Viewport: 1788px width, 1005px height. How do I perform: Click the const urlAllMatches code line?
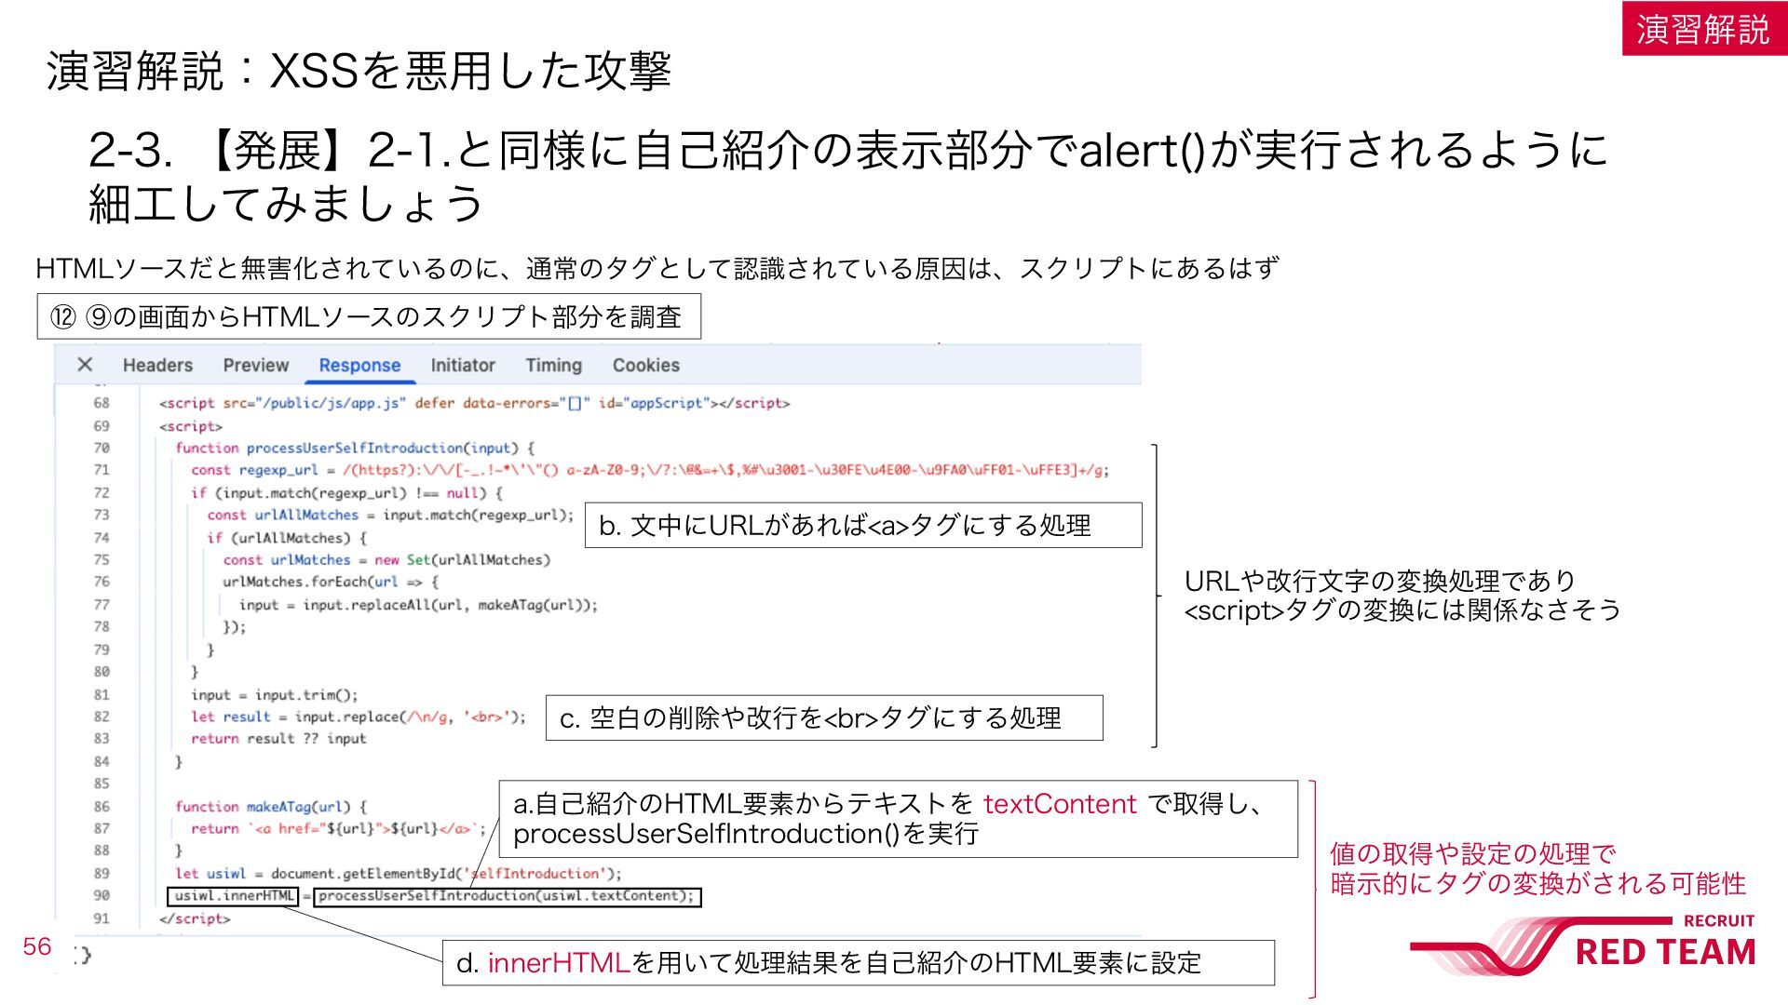point(390,515)
